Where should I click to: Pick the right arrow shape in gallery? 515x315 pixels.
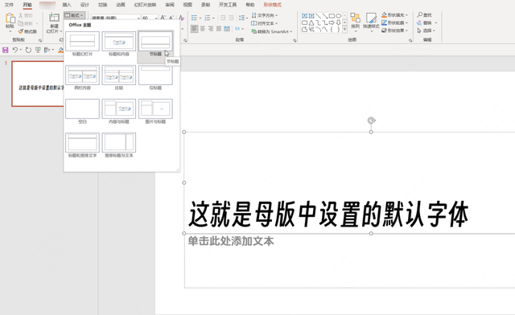click(x=332, y=22)
